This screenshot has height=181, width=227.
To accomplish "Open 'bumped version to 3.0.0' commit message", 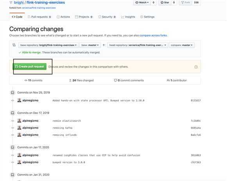I will coord(69,162).
